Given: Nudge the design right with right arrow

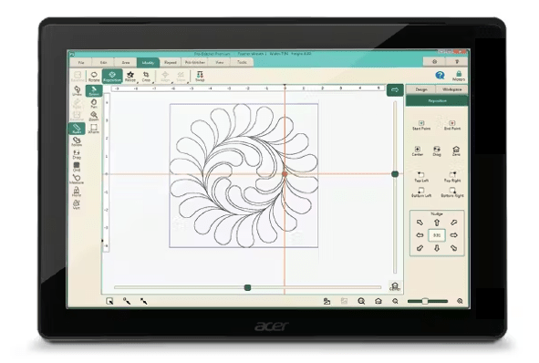Looking at the screenshot, I should (x=454, y=235).
